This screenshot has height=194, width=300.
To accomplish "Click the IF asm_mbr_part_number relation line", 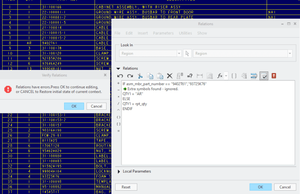I will point(165,84).
